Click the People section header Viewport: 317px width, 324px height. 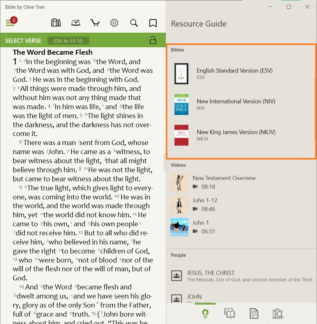point(178,255)
